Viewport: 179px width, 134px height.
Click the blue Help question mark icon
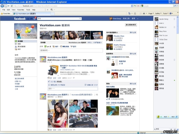coord(170,13)
